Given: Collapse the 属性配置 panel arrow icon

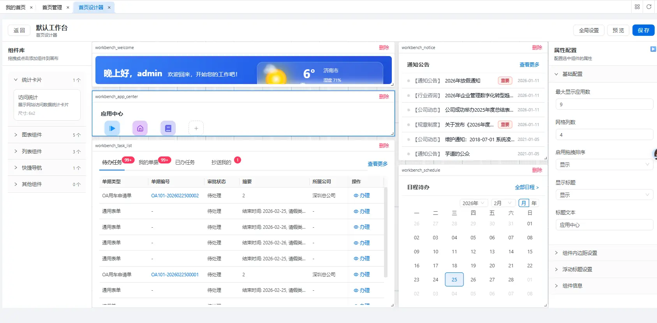Looking at the screenshot, I should coord(653,49).
